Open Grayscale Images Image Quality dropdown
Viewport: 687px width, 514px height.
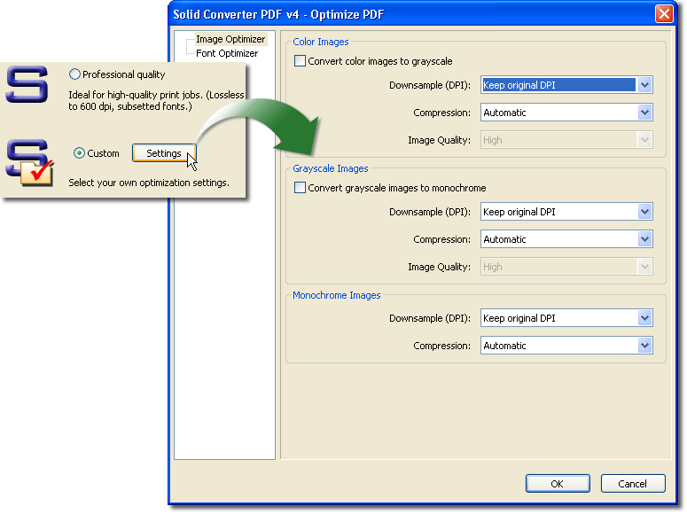(x=566, y=267)
